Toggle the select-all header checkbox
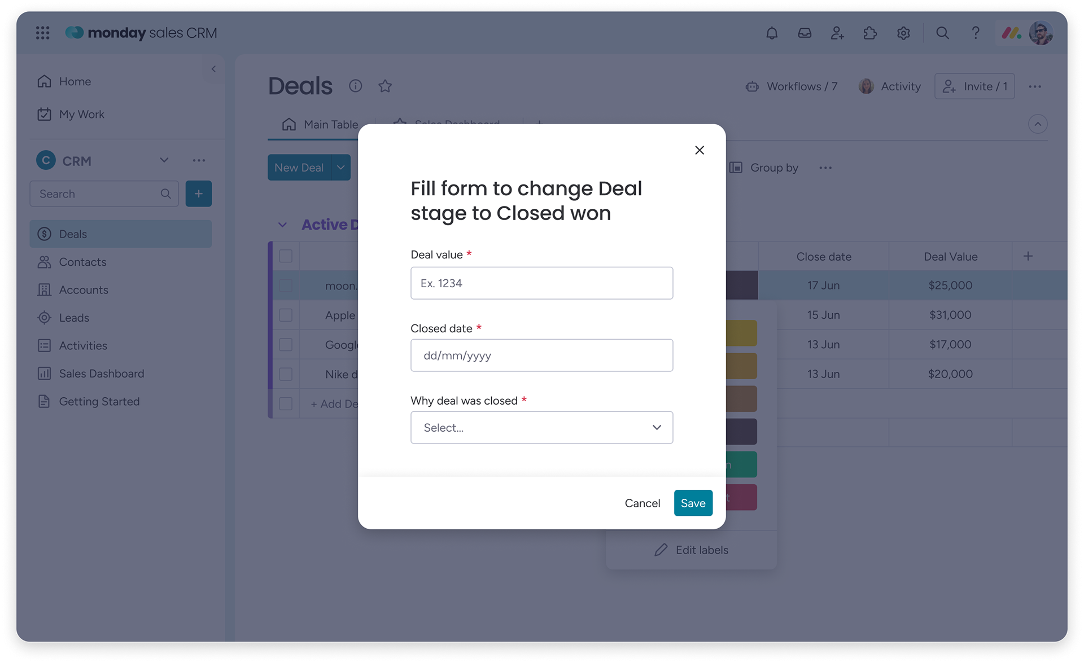 click(286, 256)
